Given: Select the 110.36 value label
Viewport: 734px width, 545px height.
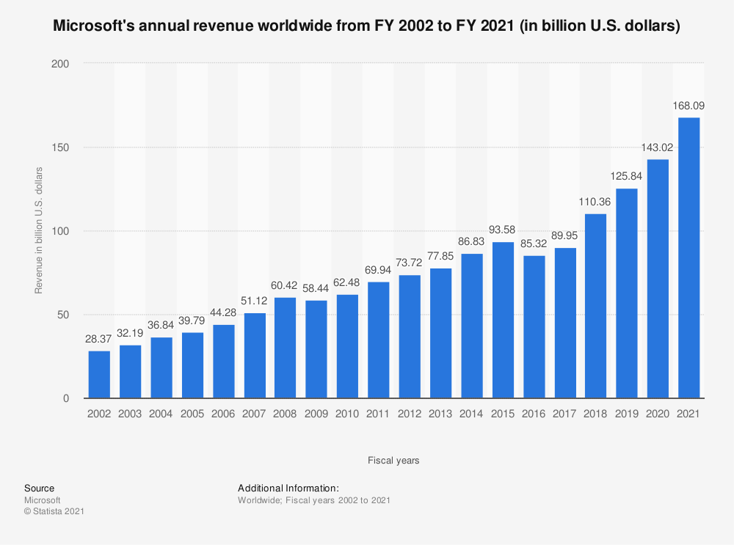Looking at the screenshot, I should [x=595, y=202].
